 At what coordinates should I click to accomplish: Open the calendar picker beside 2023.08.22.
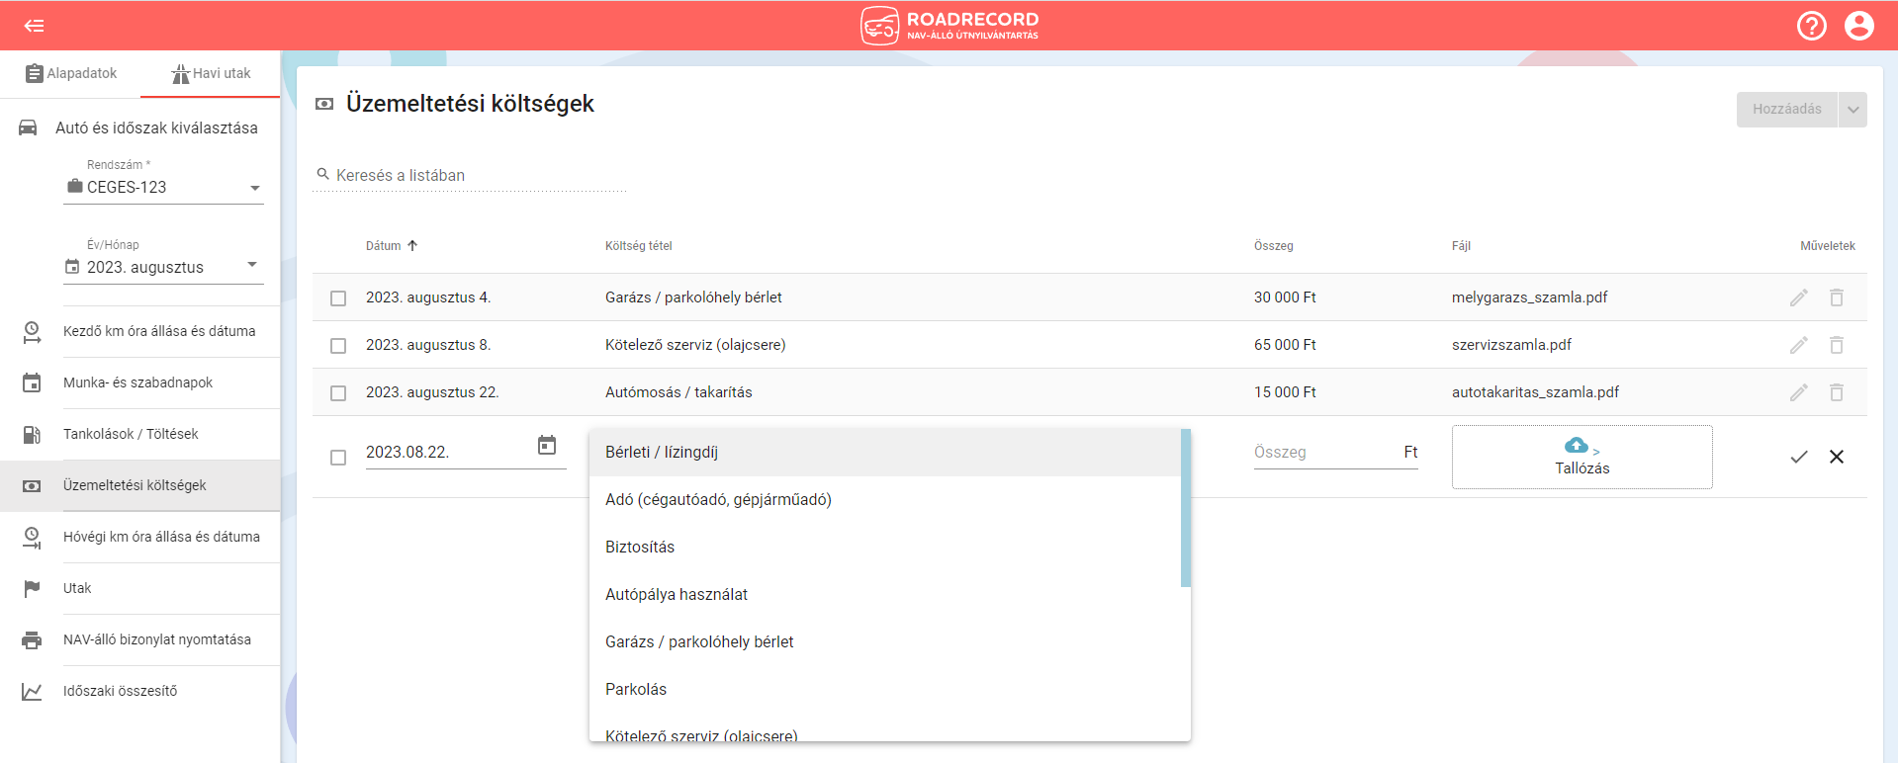point(547,445)
